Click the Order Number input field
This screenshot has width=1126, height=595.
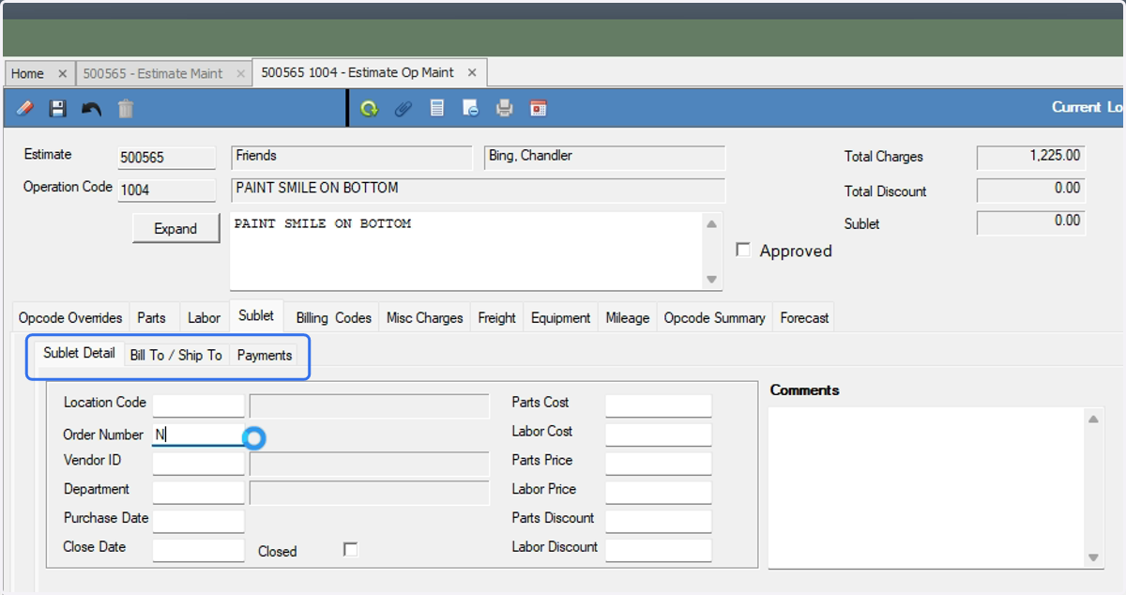coord(198,435)
